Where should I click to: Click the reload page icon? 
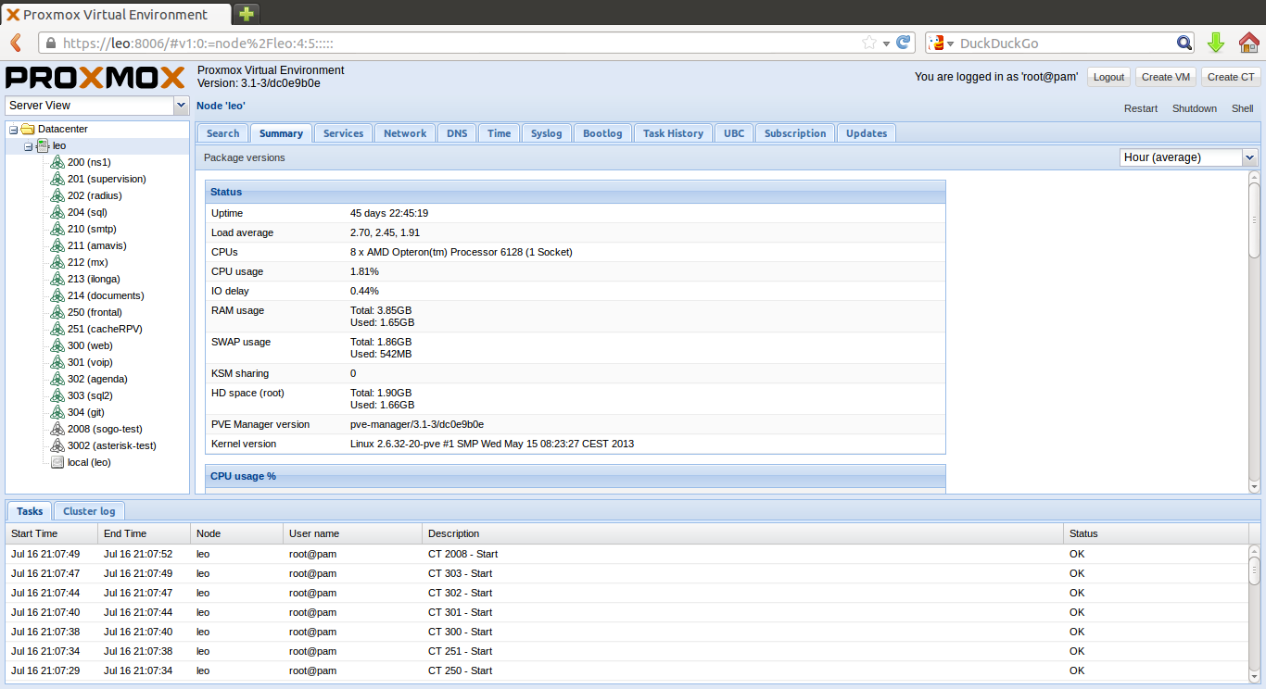[904, 43]
